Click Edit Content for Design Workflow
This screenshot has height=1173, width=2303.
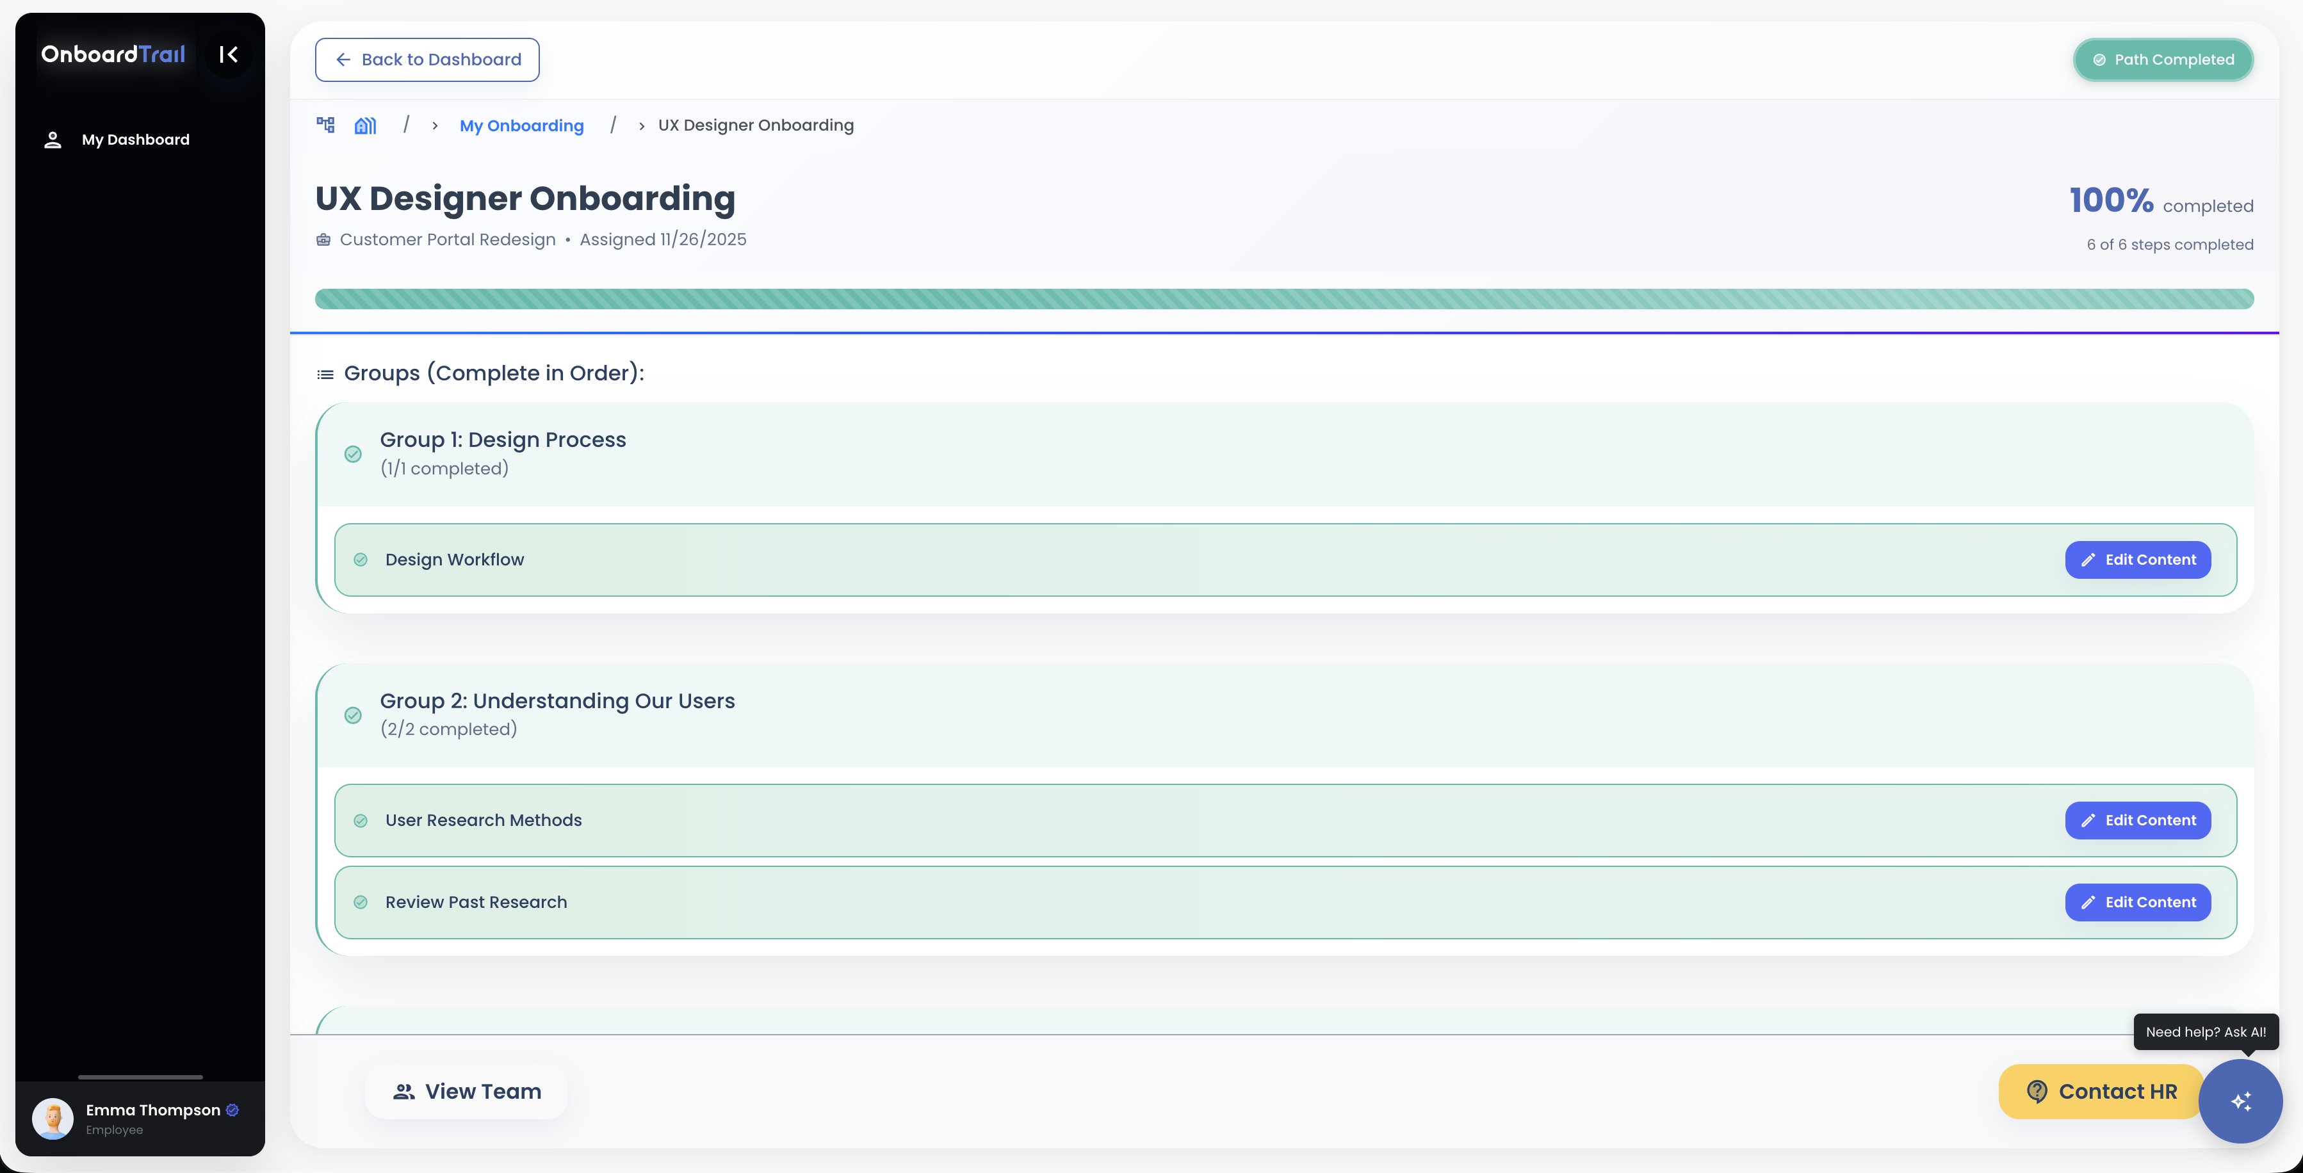point(2138,560)
